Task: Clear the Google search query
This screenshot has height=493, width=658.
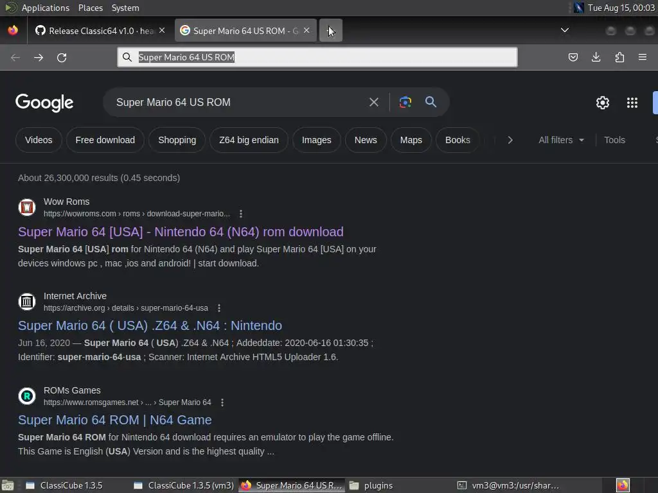Action: coord(374,102)
